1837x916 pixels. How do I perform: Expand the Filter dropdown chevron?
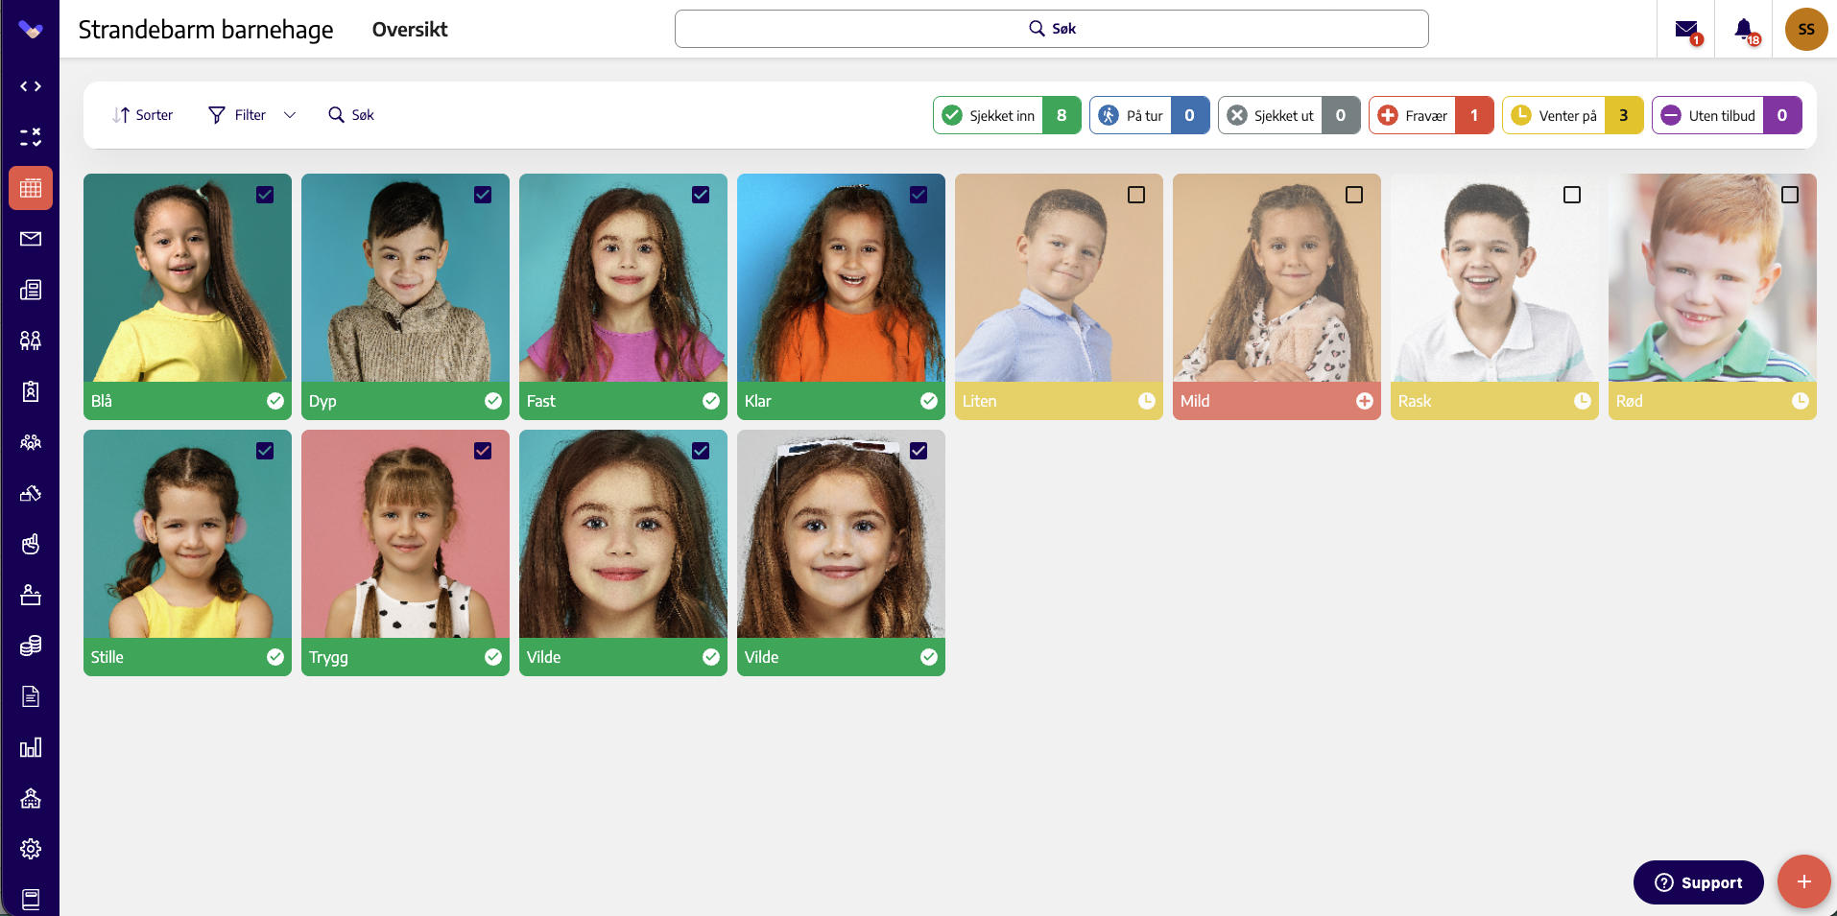290,115
